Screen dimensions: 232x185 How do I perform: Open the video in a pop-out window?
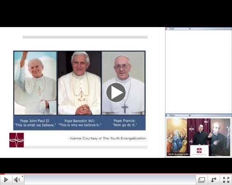[x=201, y=180]
